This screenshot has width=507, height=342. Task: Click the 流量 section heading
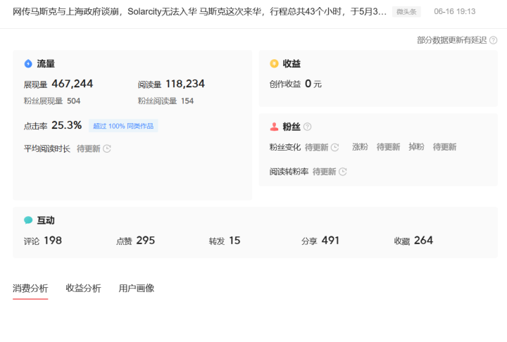click(46, 63)
